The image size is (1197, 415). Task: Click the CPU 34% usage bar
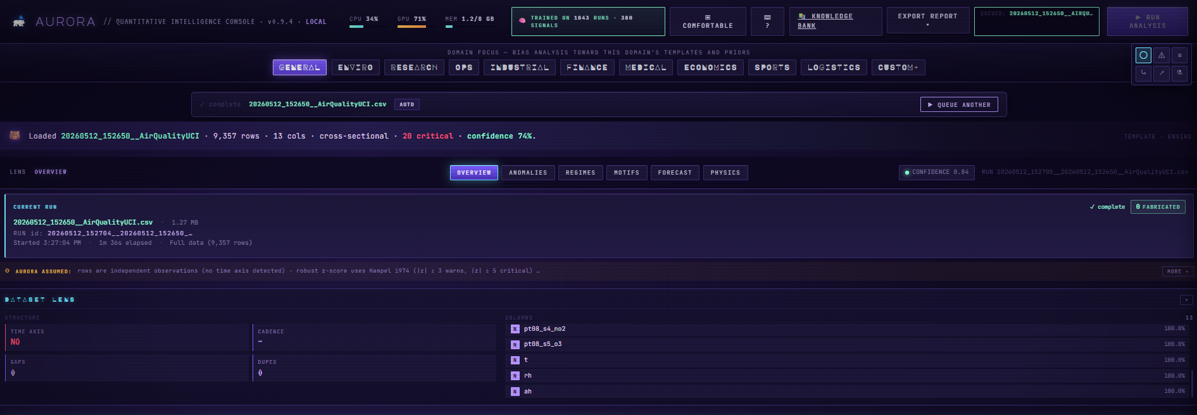click(x=356, y=27)
